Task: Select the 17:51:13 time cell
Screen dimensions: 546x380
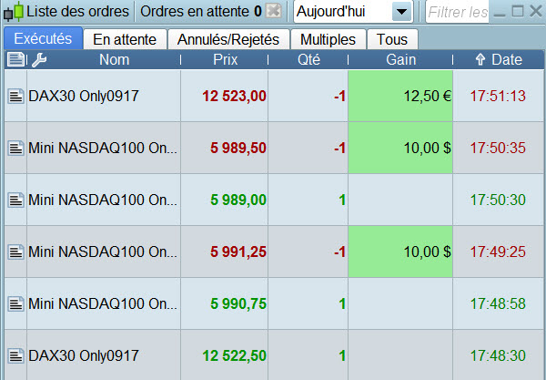Action: (499, 96)
